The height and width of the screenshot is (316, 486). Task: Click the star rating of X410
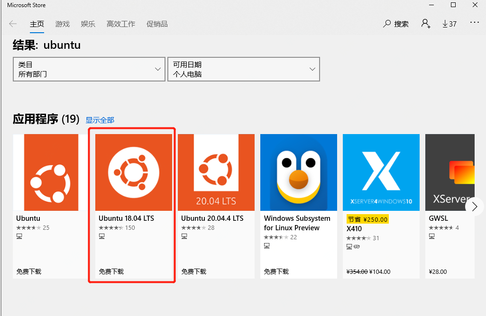coord(358,238)
